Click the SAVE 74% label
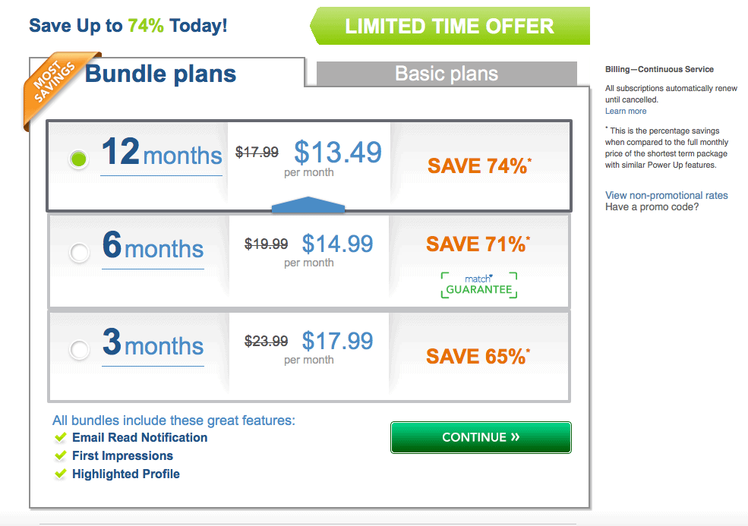The height and width of the screenshot is (526, 748). 479,166
